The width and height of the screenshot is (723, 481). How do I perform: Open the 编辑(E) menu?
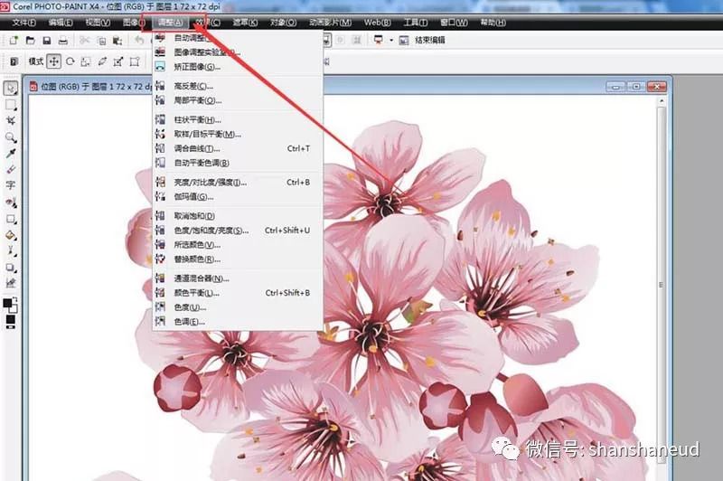pyautogui.click(x=61, y=22)
